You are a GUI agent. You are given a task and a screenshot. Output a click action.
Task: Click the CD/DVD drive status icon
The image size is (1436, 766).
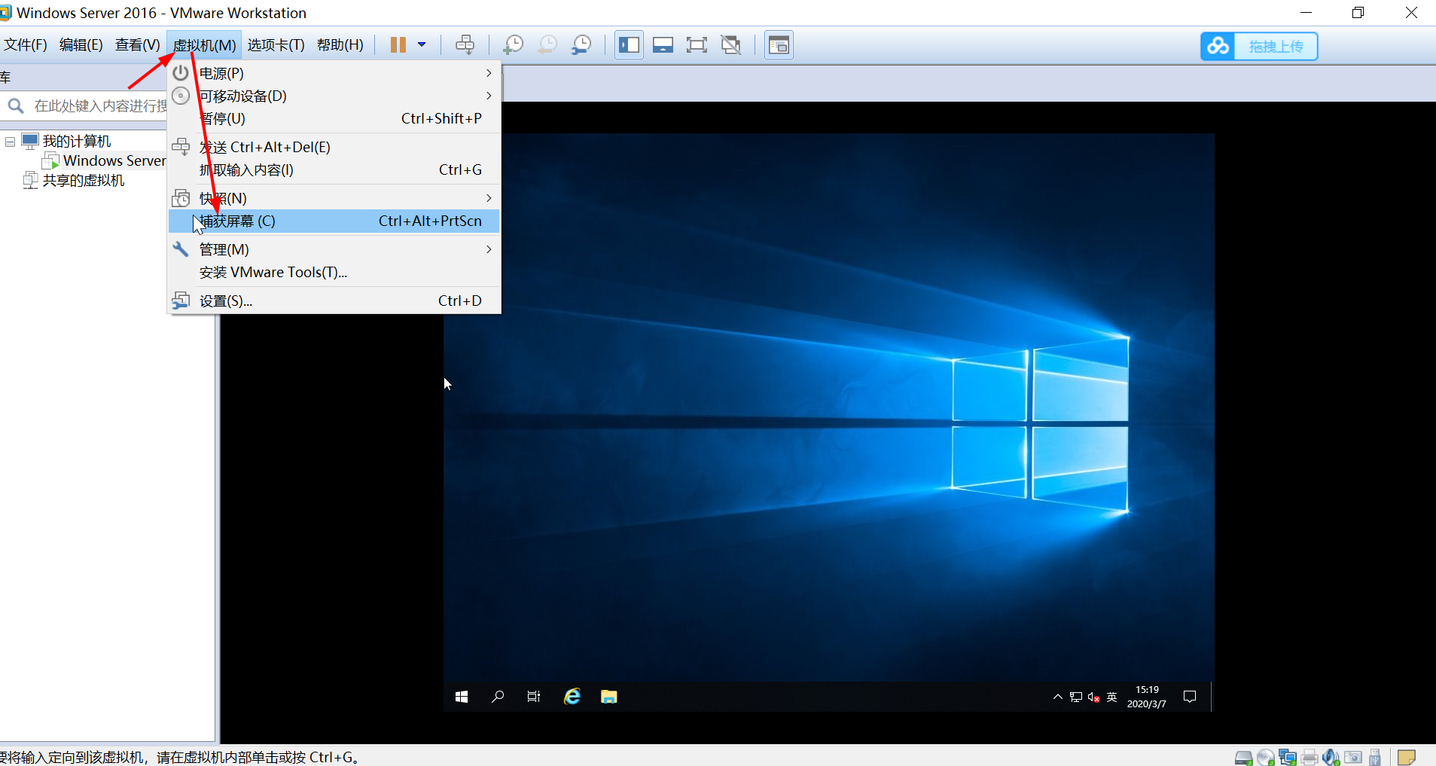[1266, 757]
